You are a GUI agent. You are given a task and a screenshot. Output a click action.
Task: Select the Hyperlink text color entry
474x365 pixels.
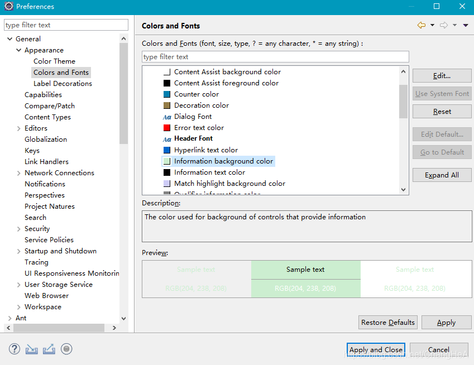coord(206,150)
